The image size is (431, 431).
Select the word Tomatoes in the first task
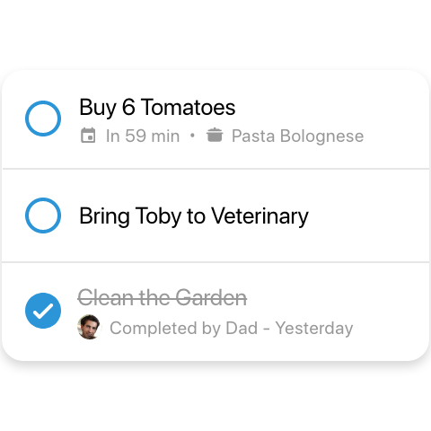[x=189, y=107]
